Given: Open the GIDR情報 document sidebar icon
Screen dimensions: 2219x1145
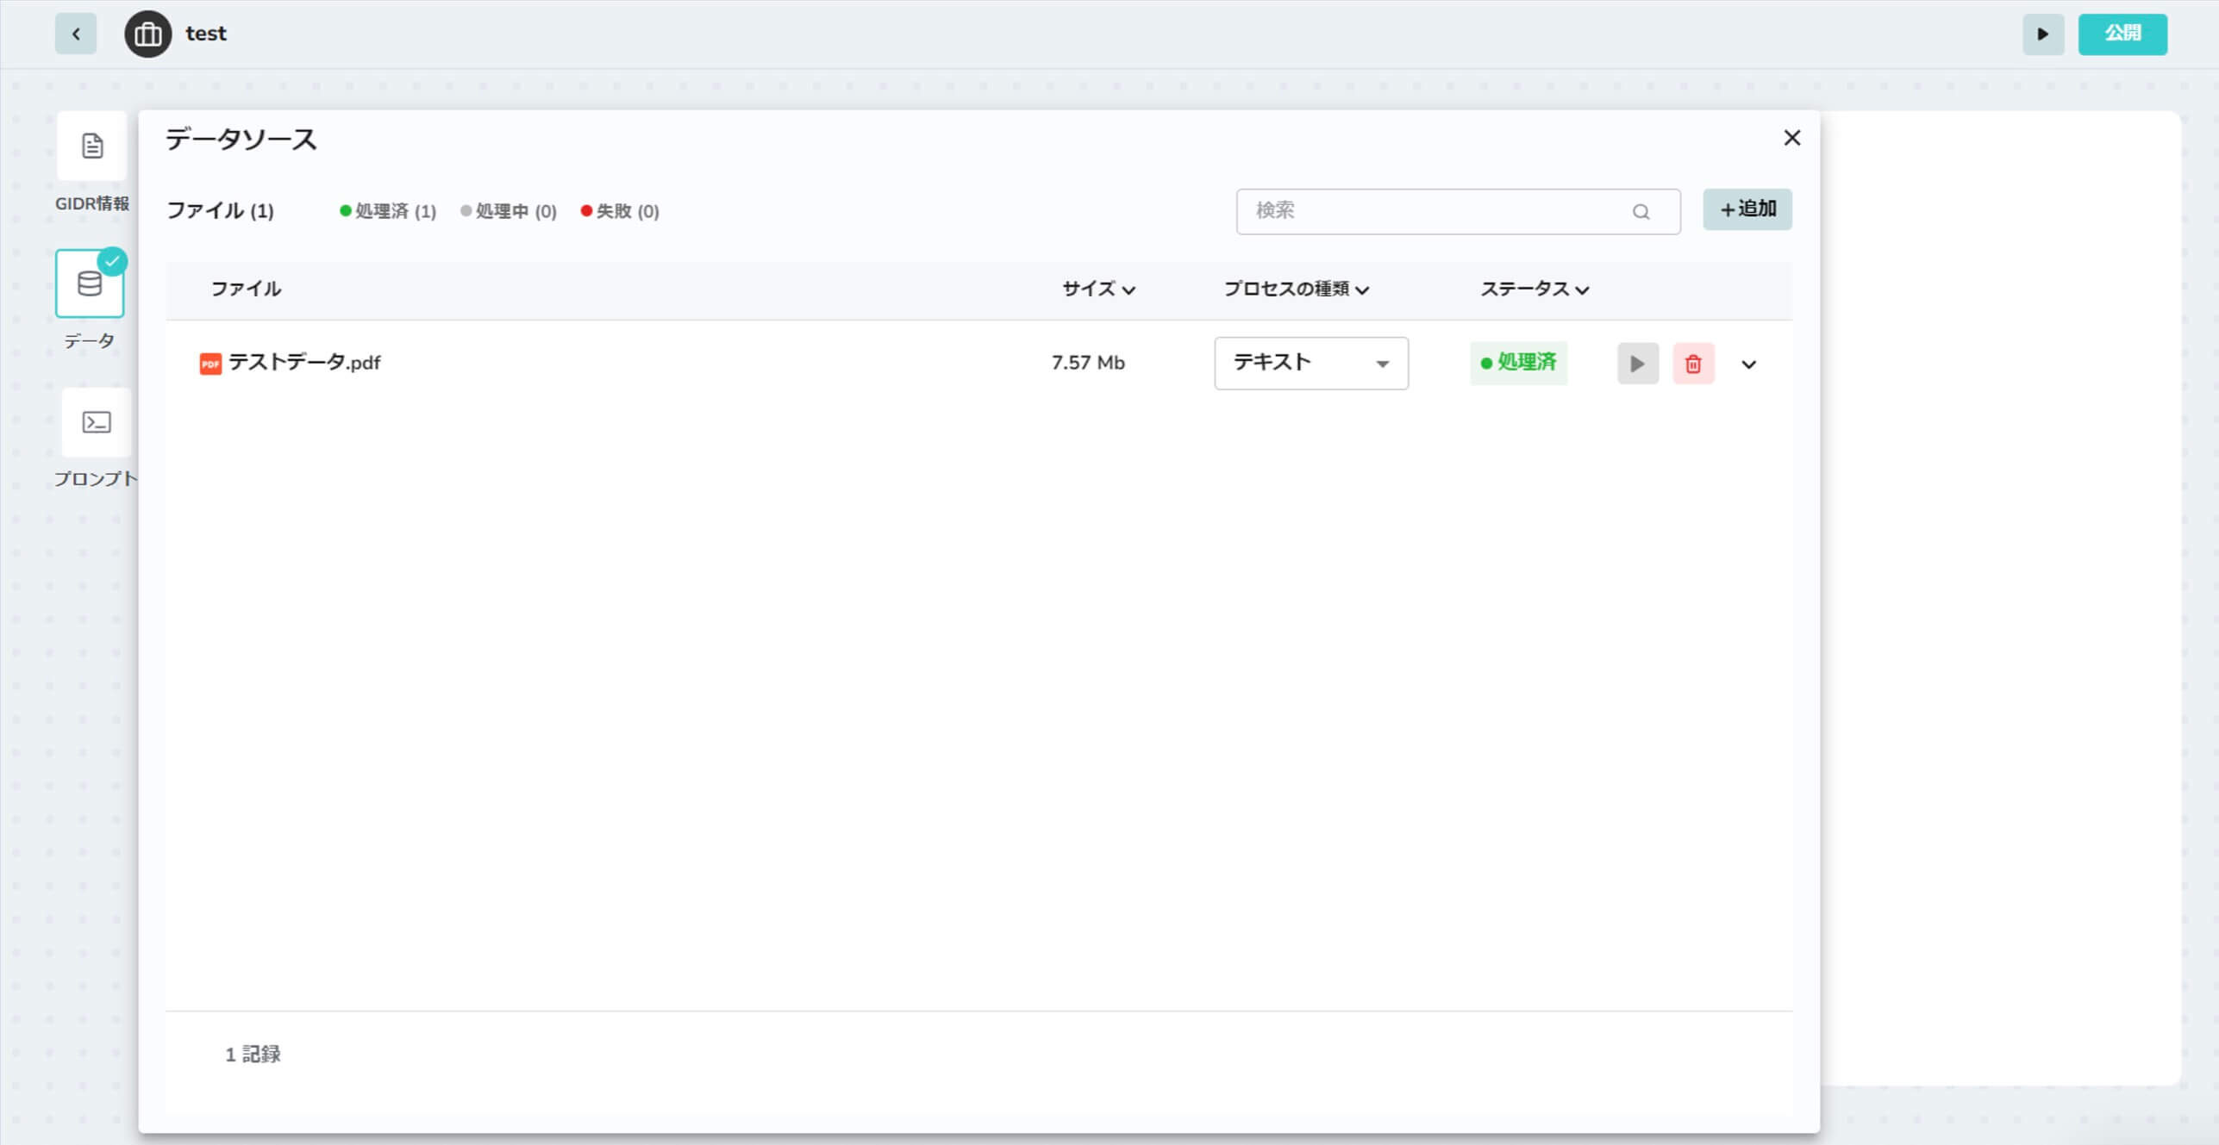Looking at the screenshot, I should pos(92,146).
